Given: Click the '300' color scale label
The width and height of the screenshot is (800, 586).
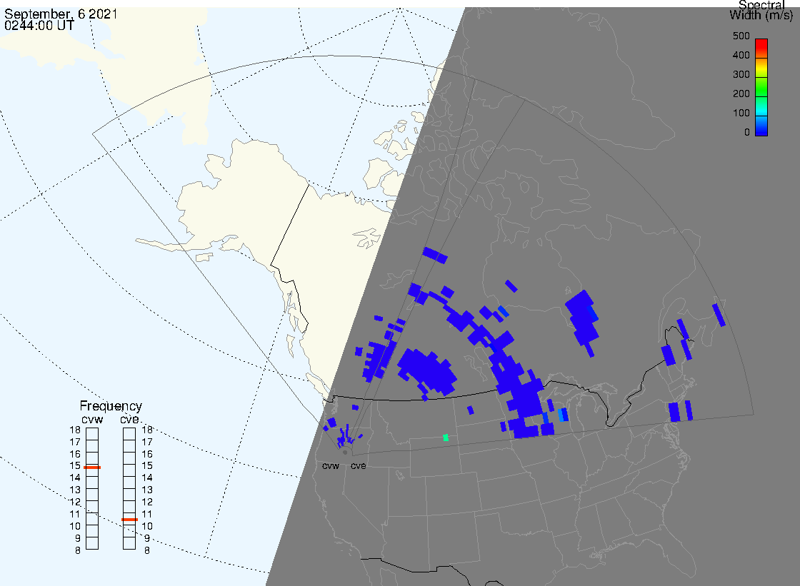Looking at the screenshot, I should [x=741, y=74].
